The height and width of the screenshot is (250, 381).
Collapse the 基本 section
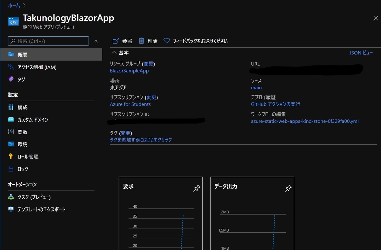coord(114,52)
